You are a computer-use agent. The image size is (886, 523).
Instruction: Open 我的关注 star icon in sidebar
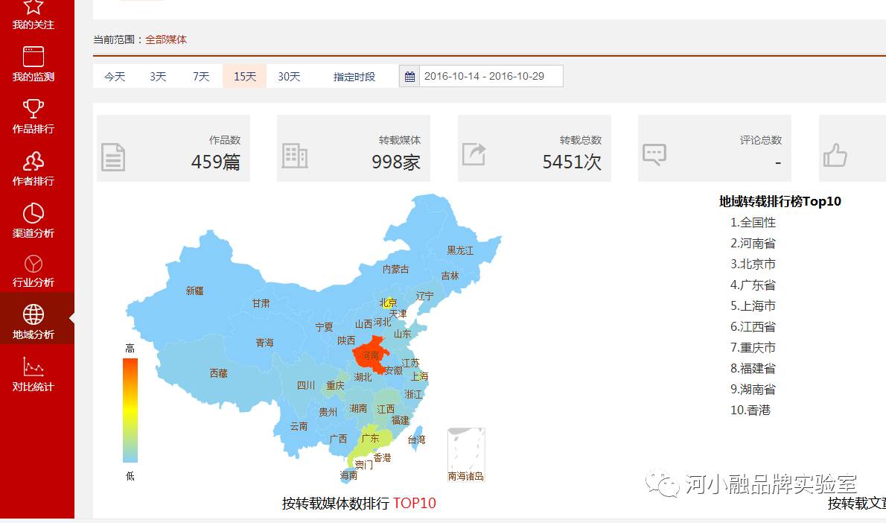[34, 7]
